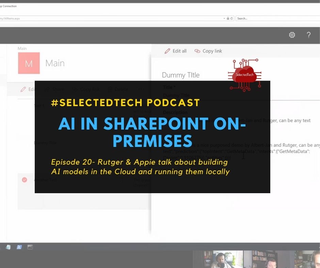Screen dimensions: 320x268
Task: Click the rightmost speaker's video thumbnail
Action: tap(307, 259)
